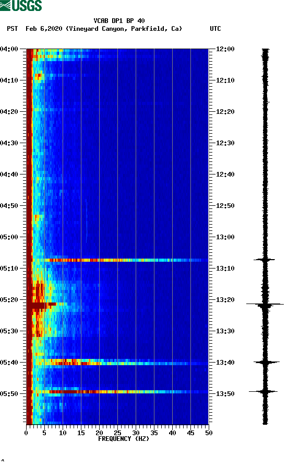The height and width of the screenshot is (466, 288).
Task: Click the '04:00' PST time label
Action: pyautogui.click(x=9, y=49)
